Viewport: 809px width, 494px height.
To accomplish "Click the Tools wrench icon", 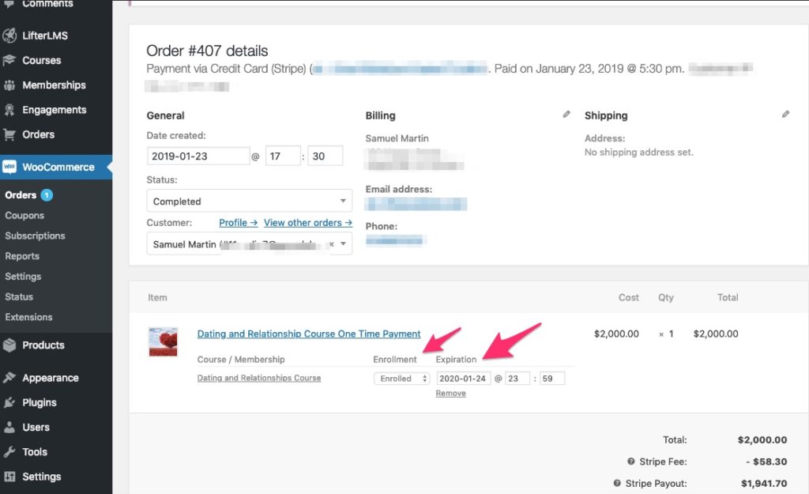I will pos(10,451).
